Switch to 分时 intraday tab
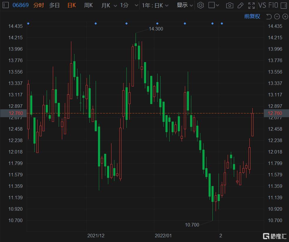This screenshot has width=289, height=242. 38,5
